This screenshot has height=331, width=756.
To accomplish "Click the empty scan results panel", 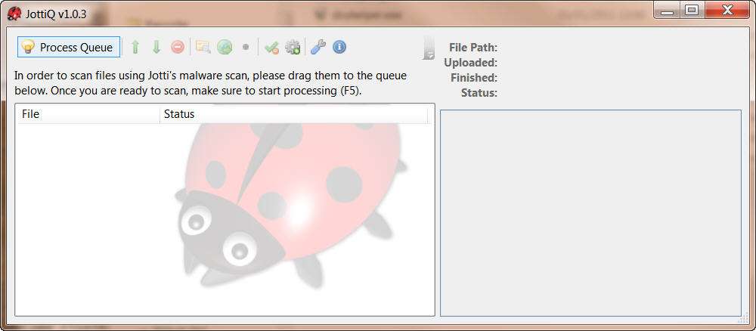I will [590, 213].
